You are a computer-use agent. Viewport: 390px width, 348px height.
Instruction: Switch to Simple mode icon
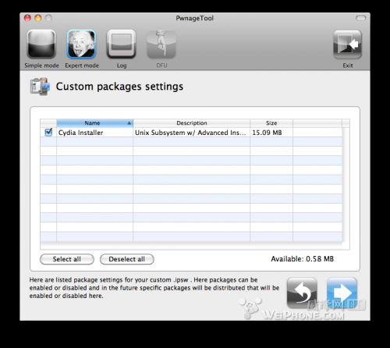point(41,44)
